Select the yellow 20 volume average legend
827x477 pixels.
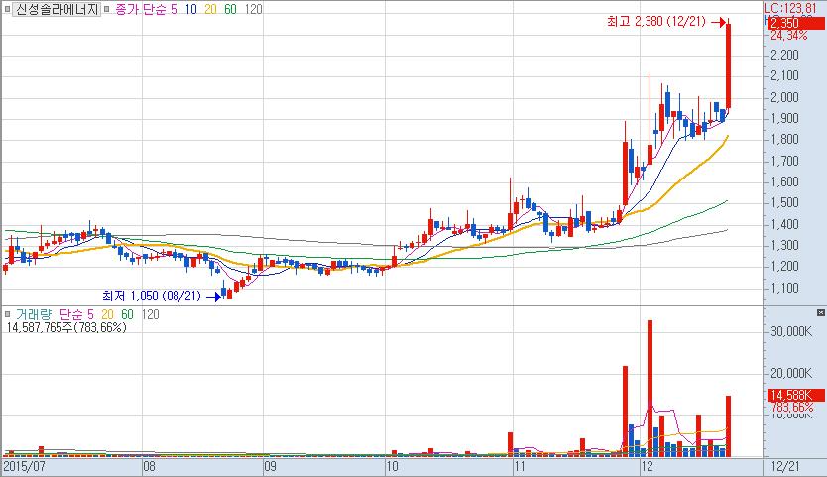[x=108, y=314]
